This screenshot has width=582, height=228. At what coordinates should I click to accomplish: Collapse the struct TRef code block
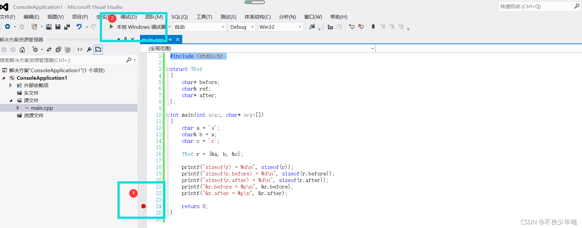pyautogui.click(x=168, y=69)
